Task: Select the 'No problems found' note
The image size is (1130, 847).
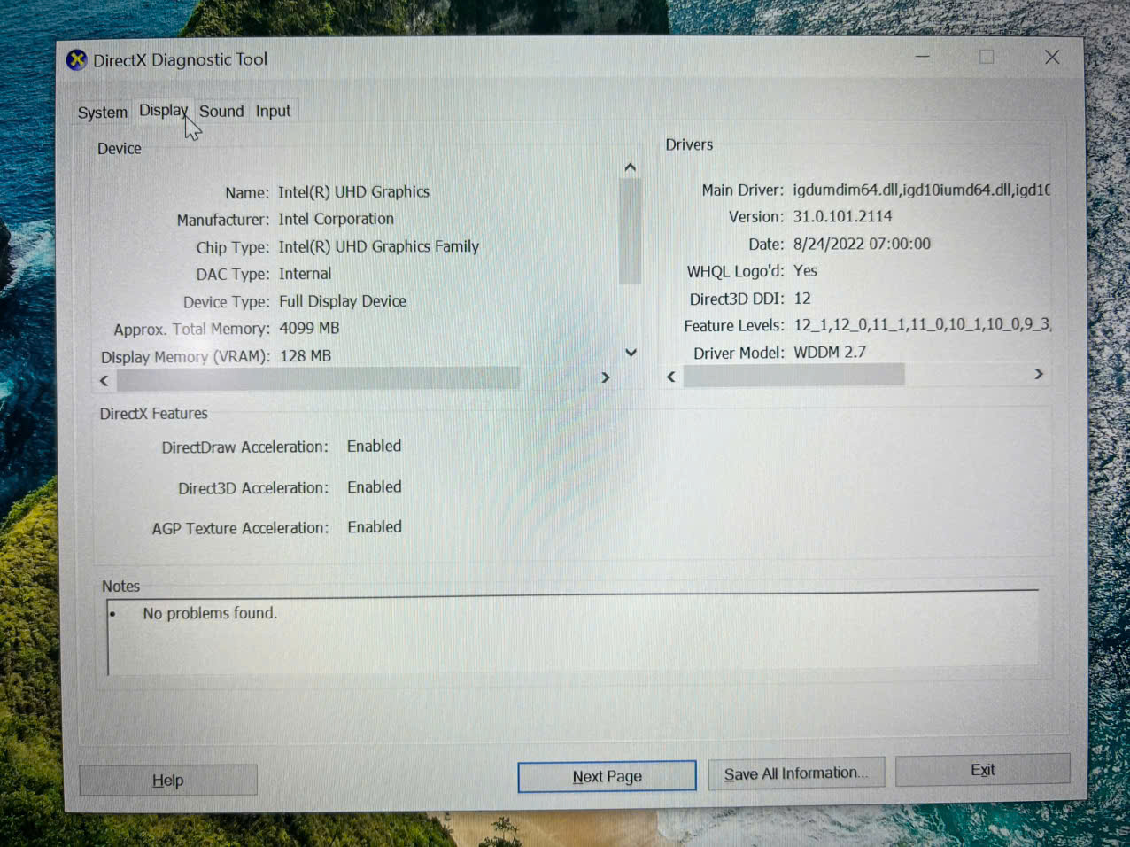Action: pos(210,613)
